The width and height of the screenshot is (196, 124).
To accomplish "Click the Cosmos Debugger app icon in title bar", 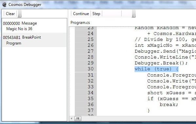I will pyautogui.click(x=4, y=5).
